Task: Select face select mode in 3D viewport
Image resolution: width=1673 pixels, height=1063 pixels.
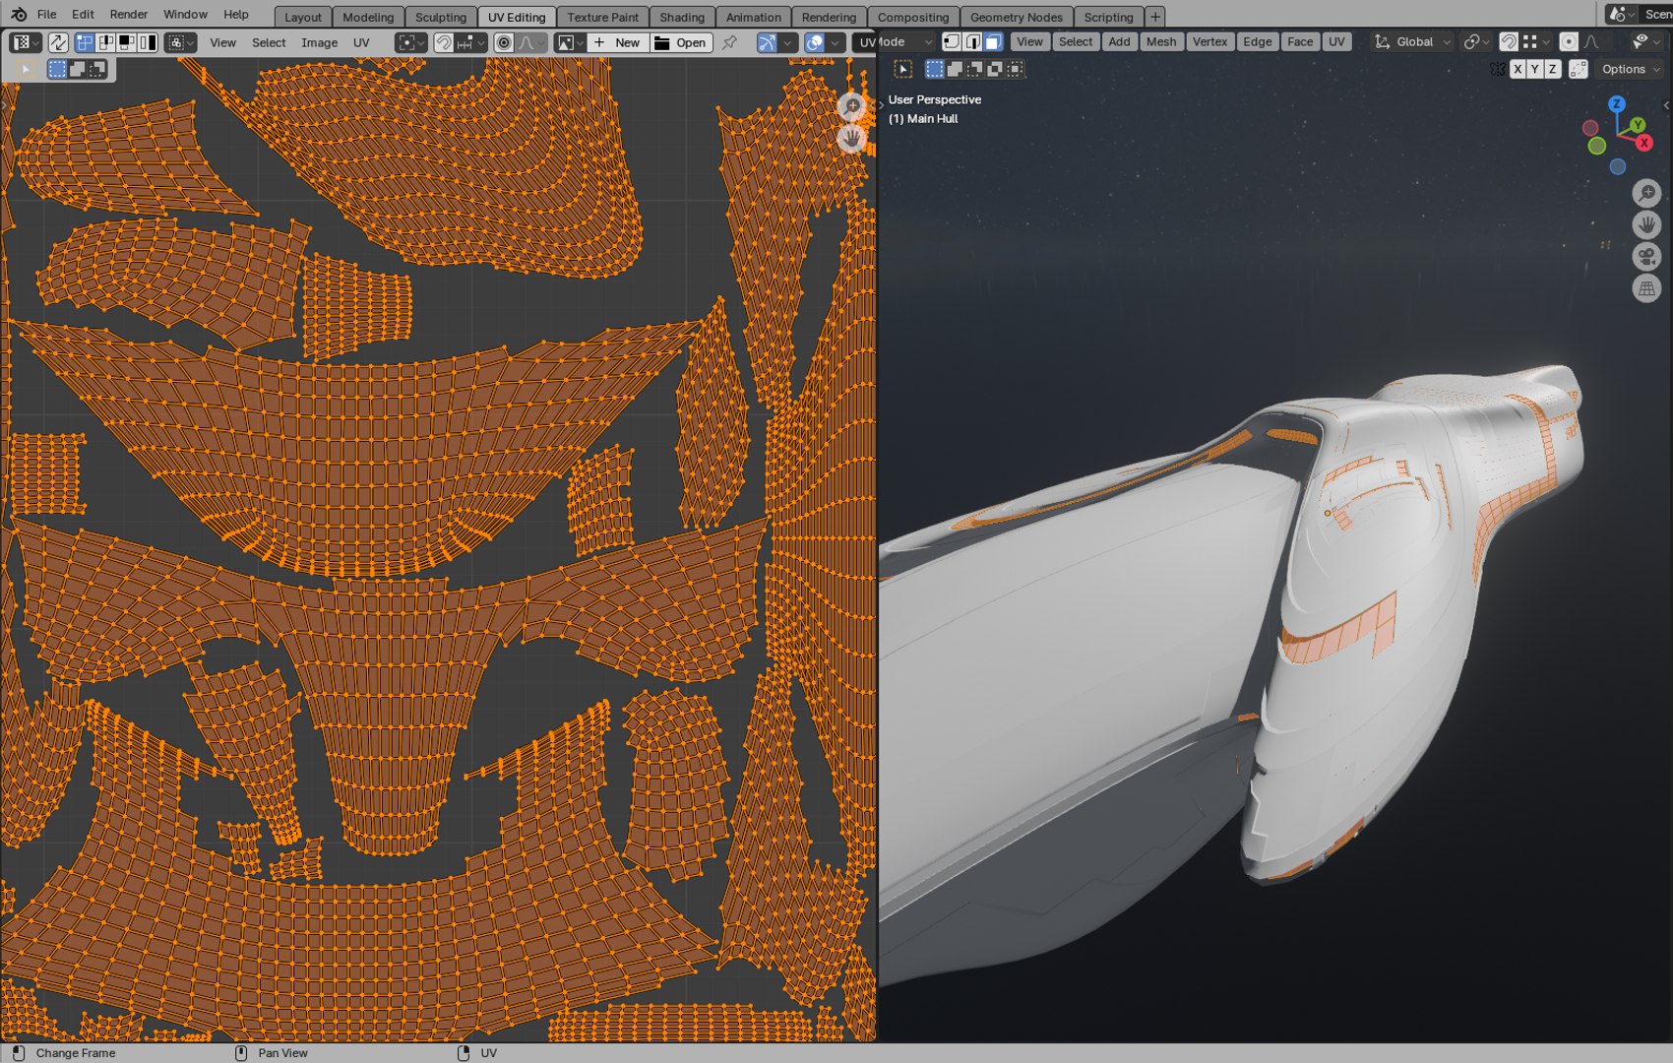Action: 993,41
